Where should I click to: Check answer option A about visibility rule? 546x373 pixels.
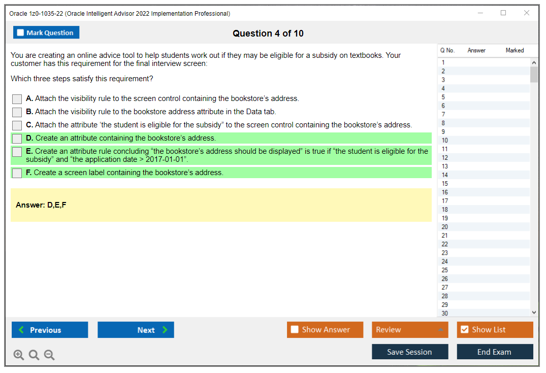click(x=17, y=98)
